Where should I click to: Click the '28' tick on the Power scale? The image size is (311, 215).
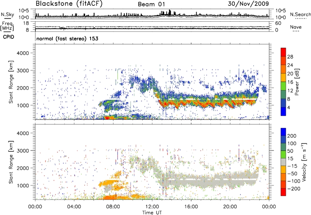(x=290, y=57)
